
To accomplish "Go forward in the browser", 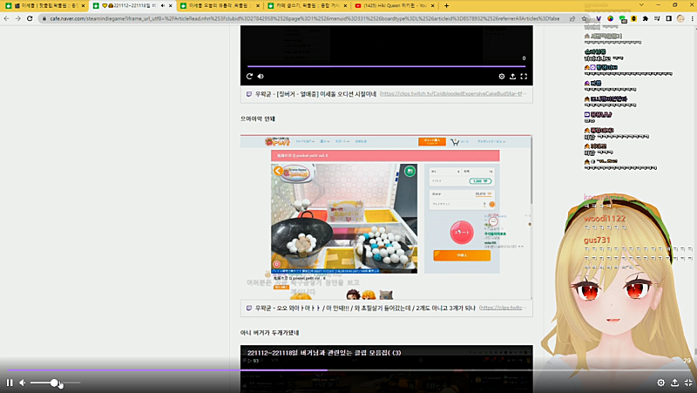I will pyautogui.click(x=18, y=18).
